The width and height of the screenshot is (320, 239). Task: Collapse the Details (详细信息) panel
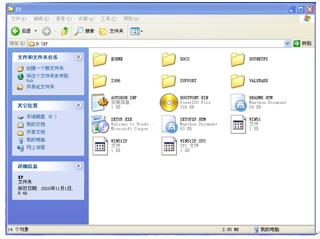(79, 166)
